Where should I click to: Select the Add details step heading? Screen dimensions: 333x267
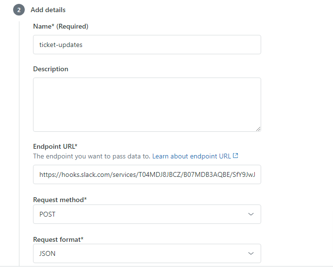coord(48,10)
